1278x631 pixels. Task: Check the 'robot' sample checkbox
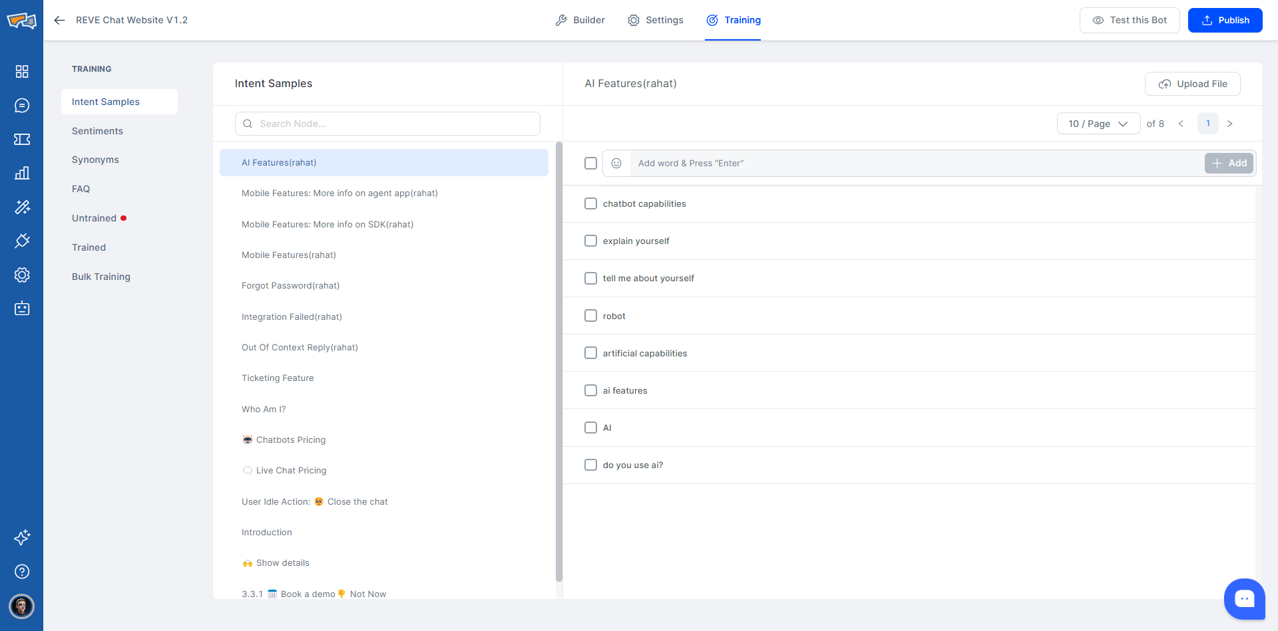click(590, 315)
